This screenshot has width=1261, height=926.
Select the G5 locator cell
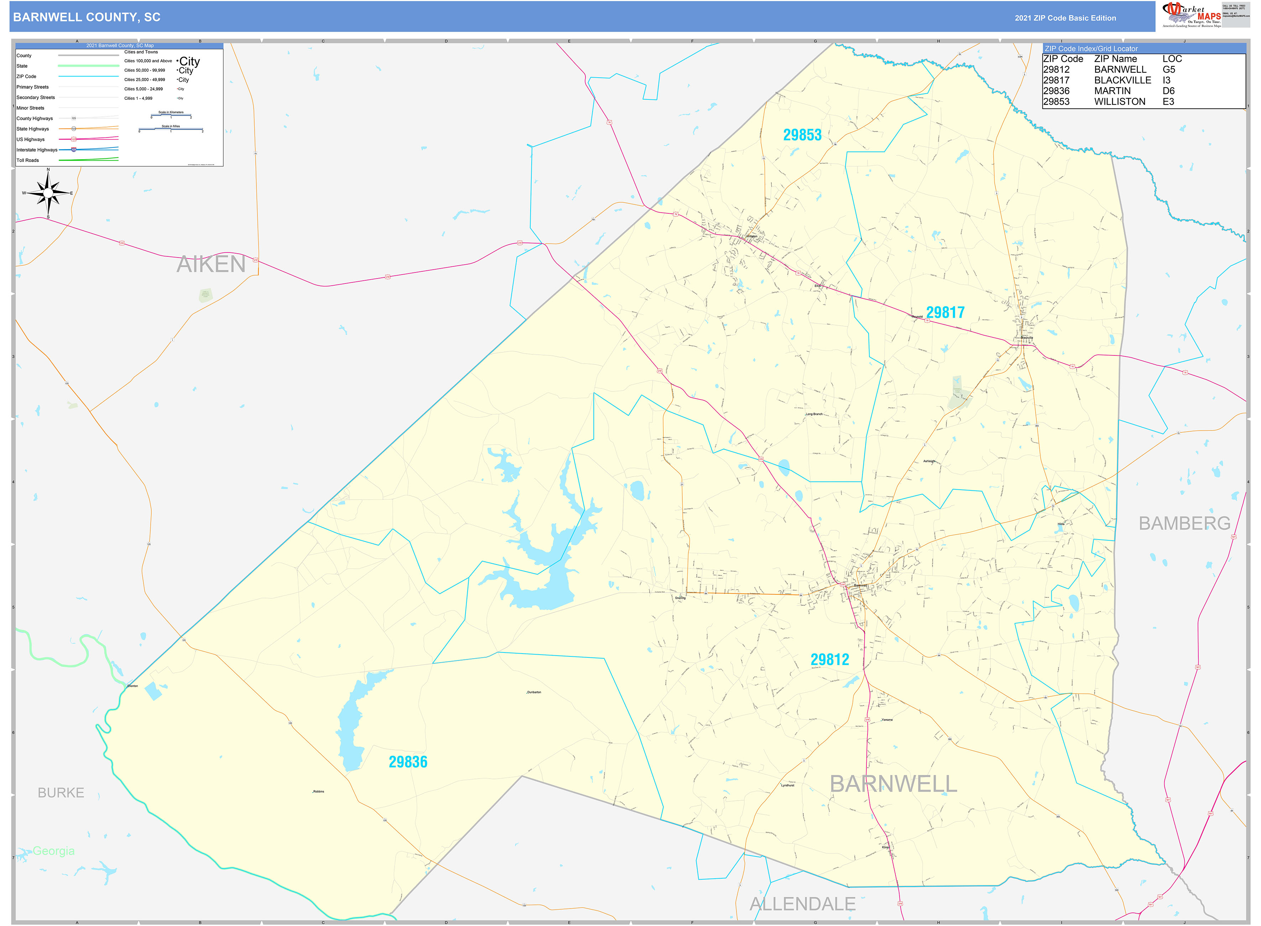pos(1168,69)
